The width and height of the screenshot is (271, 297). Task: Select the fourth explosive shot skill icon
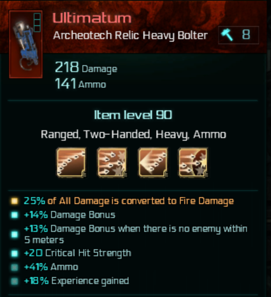[x=193, y=162]
